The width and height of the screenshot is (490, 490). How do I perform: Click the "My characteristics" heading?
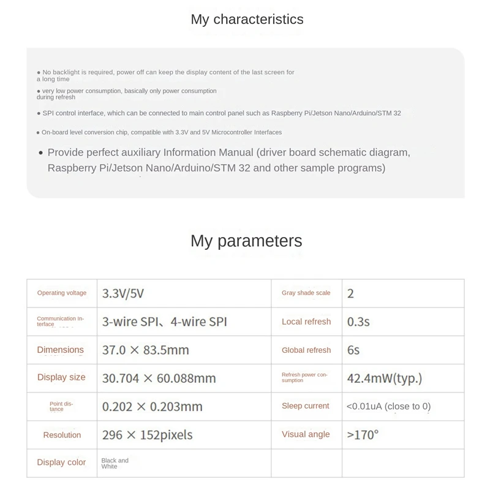pyautogui.click(x=247, y=19)
